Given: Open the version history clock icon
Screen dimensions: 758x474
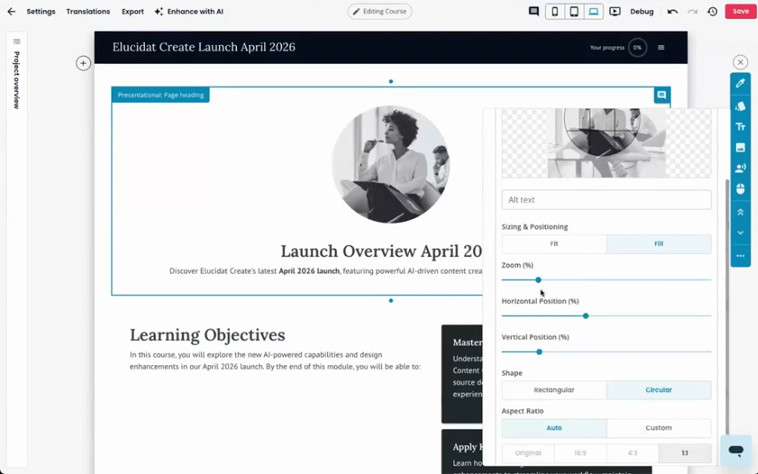Looking at the screenshot, I should (712, 12).
